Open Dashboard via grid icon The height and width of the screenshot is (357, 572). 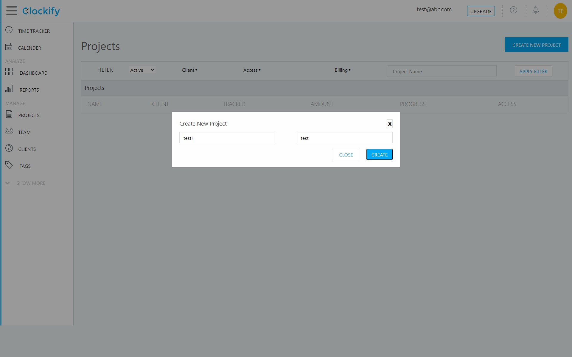pos(9,72)
